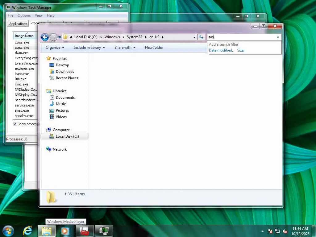Click the Network icon in sidebar

(x=48, y=149)
